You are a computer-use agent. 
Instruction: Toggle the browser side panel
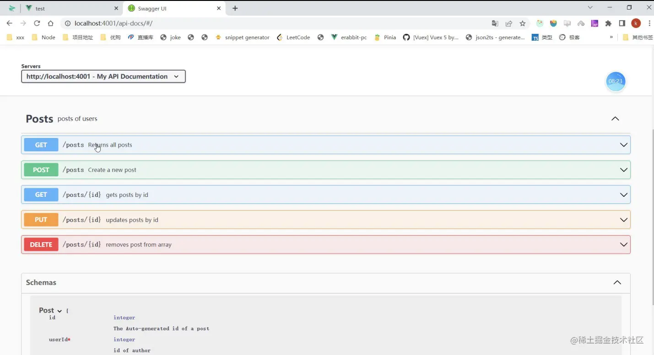[x=622, y=23]
